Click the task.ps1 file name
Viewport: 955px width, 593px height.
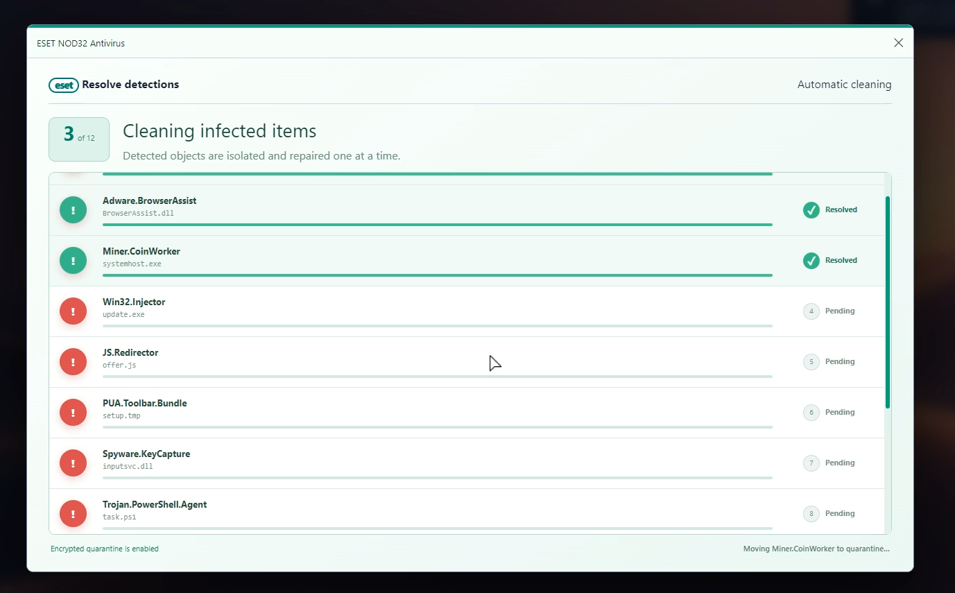click(x=119, y=517)
